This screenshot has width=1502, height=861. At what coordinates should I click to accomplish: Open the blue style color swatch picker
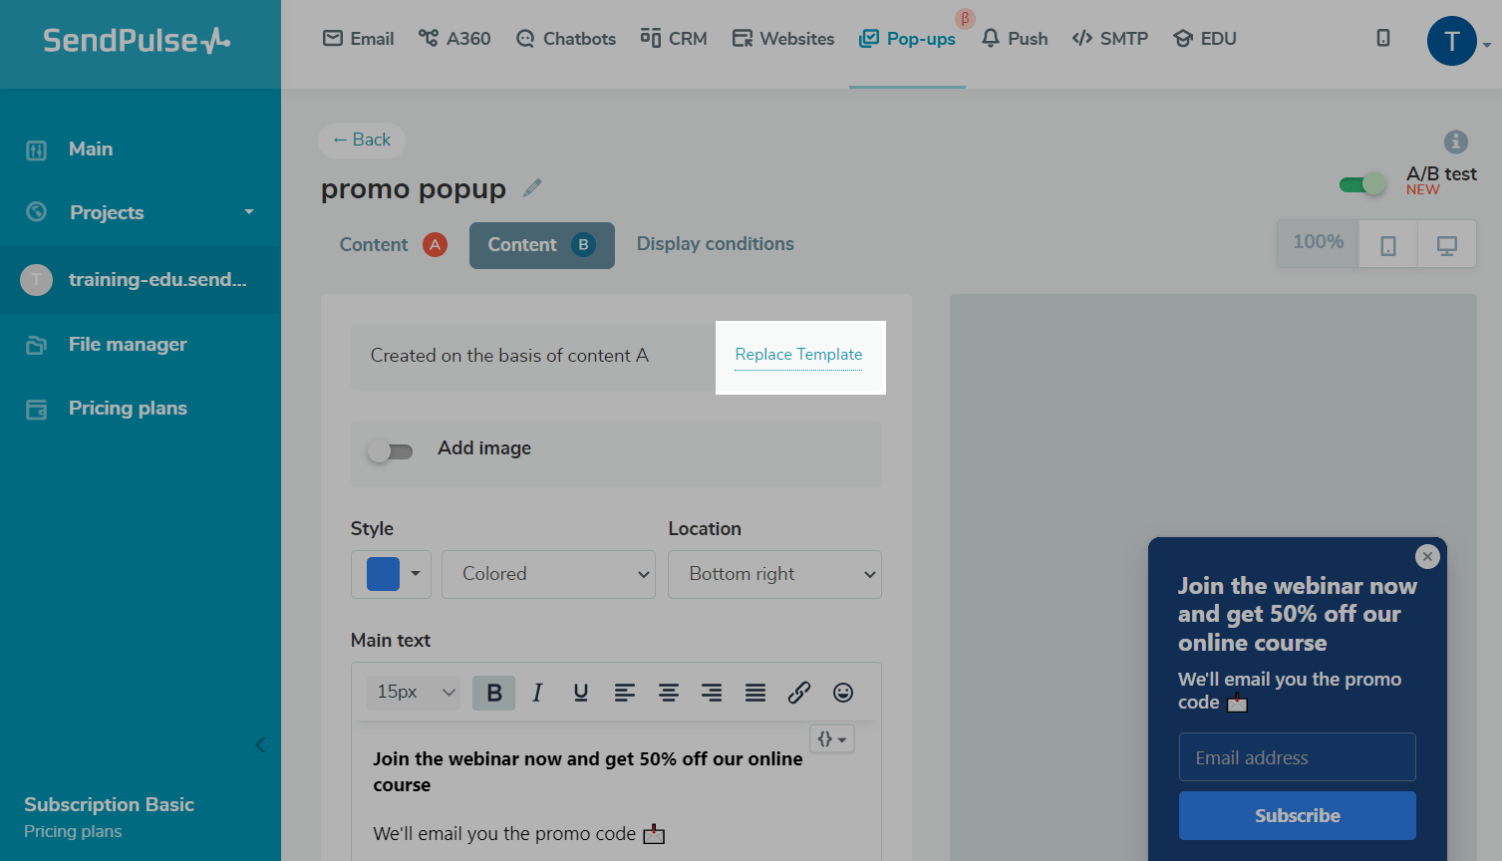391,574
